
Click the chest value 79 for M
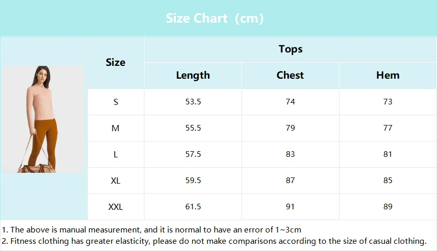pyautogui.click(x=290, y=128)
